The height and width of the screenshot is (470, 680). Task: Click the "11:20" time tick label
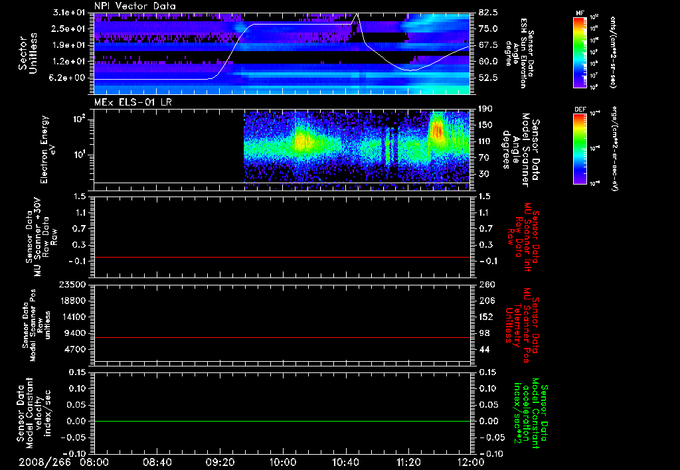(408, 462)
